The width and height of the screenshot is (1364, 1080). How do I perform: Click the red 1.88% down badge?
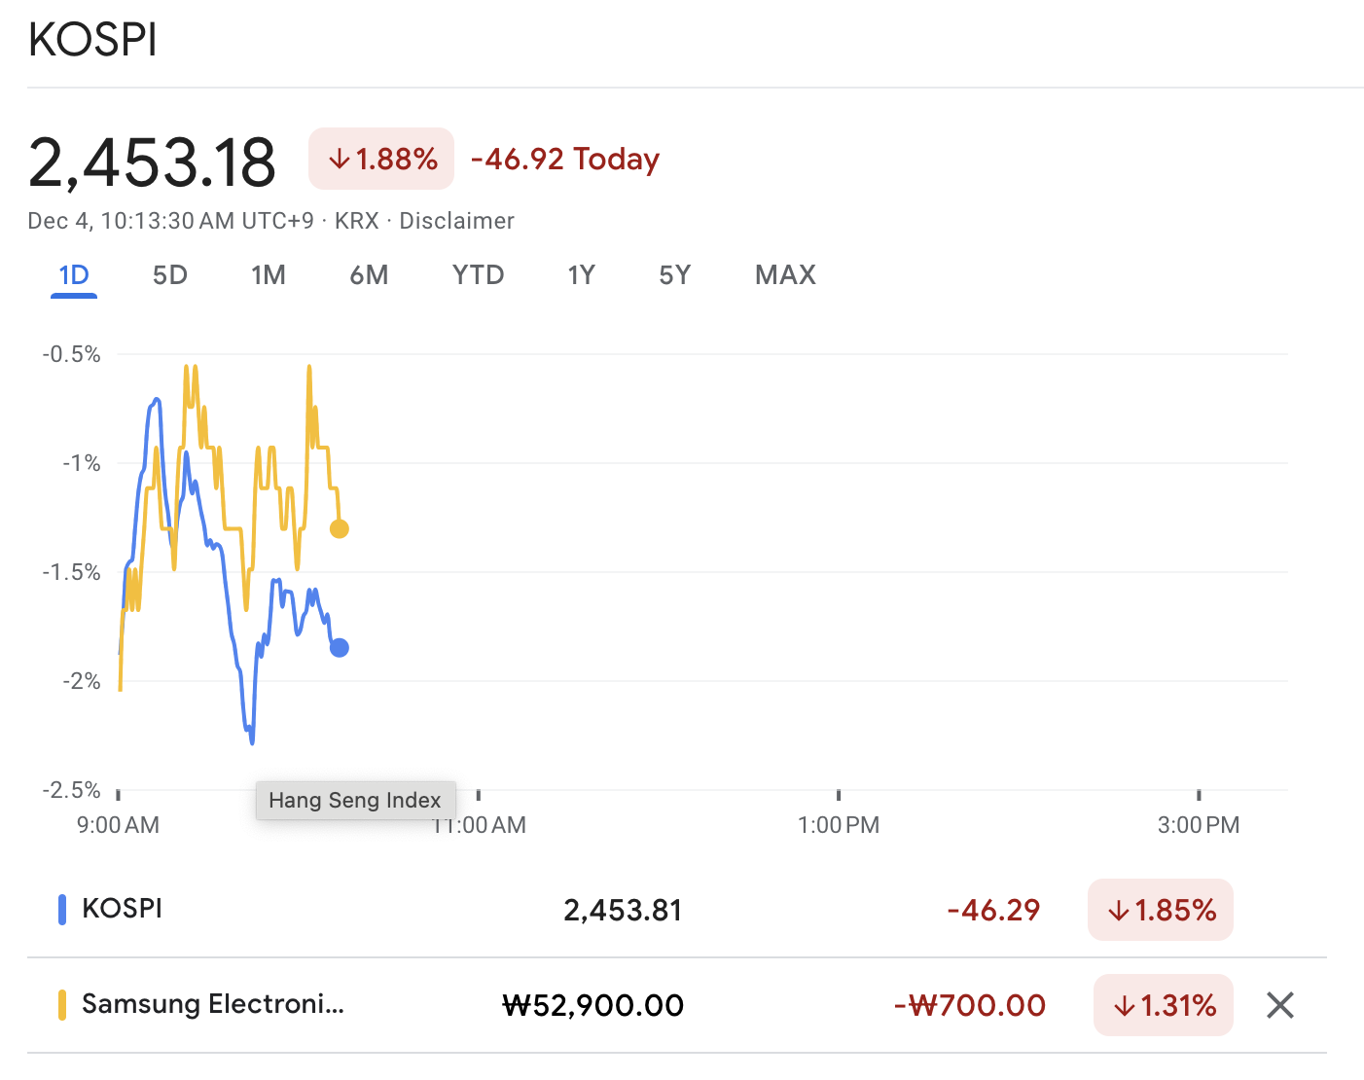381,159
